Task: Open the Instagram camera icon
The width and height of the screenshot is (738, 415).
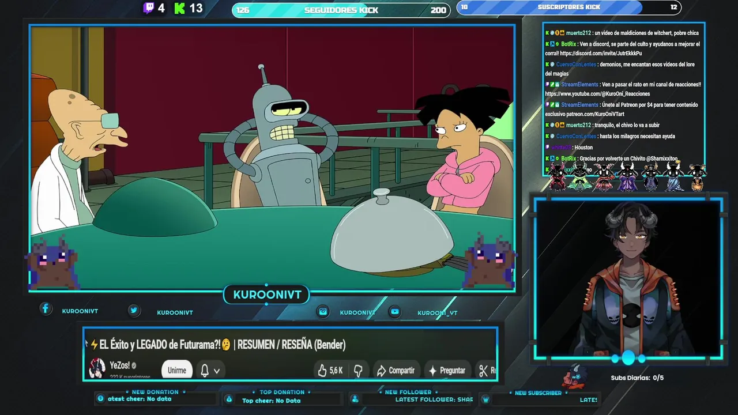Action: coord(323,311)
